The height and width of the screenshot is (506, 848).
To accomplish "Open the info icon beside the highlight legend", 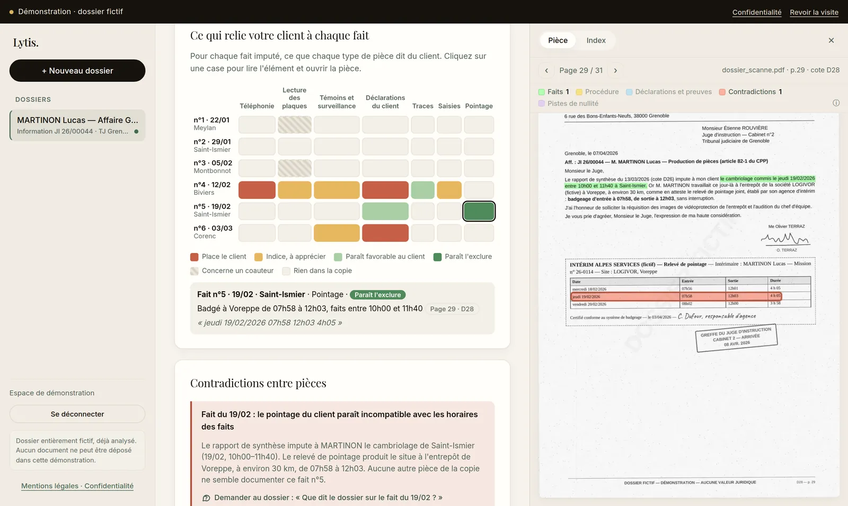I will pyautogui.click(x=836, y=103).
